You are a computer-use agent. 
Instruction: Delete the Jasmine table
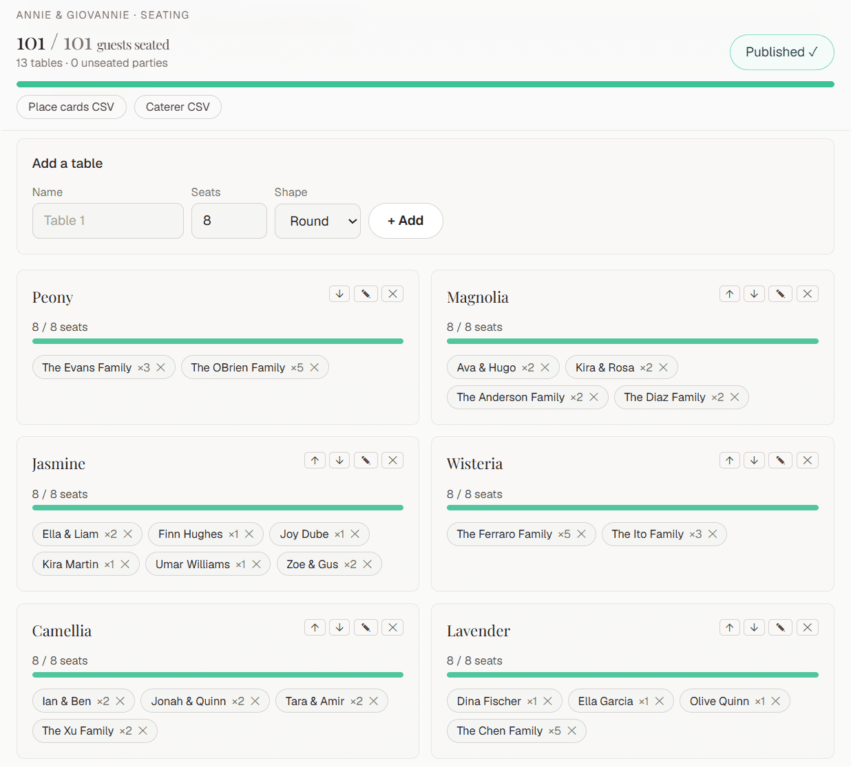(392, 460)
